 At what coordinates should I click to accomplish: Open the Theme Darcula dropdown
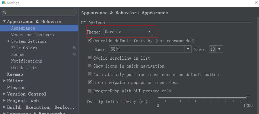[x=128, y=32]
